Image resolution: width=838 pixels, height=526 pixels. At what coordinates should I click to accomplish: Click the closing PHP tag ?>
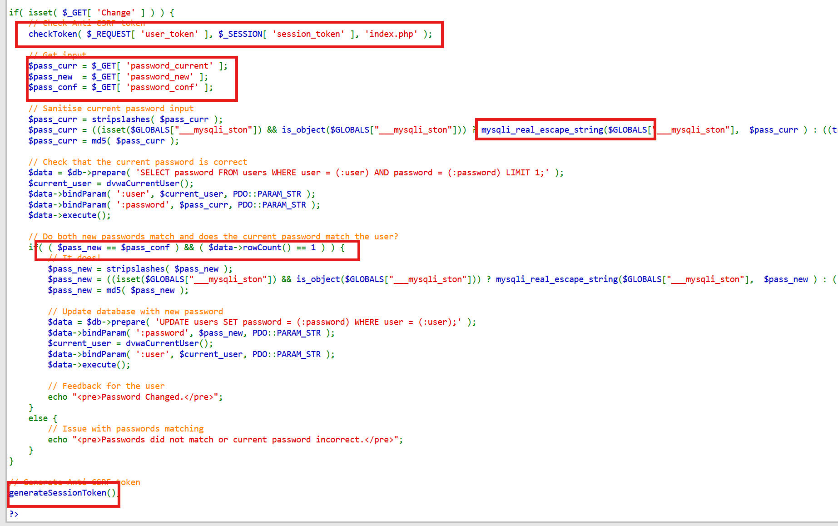(x=14, y=514)
